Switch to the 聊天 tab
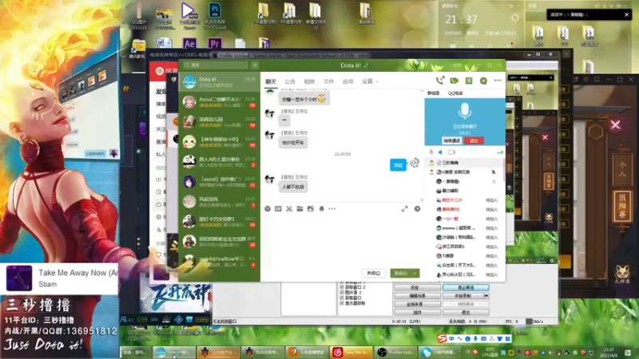The width and height of the screenshot is (639, 359). point(271,81)
